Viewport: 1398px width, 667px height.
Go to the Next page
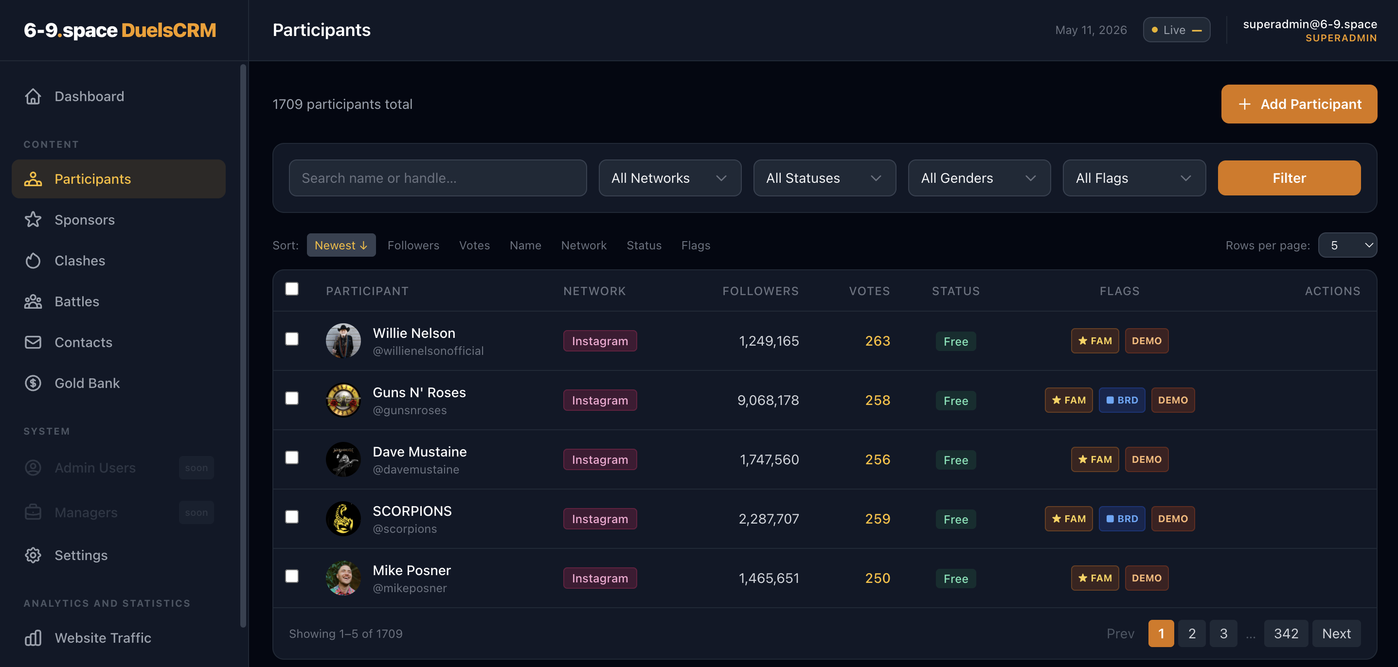click(1336, 633)
